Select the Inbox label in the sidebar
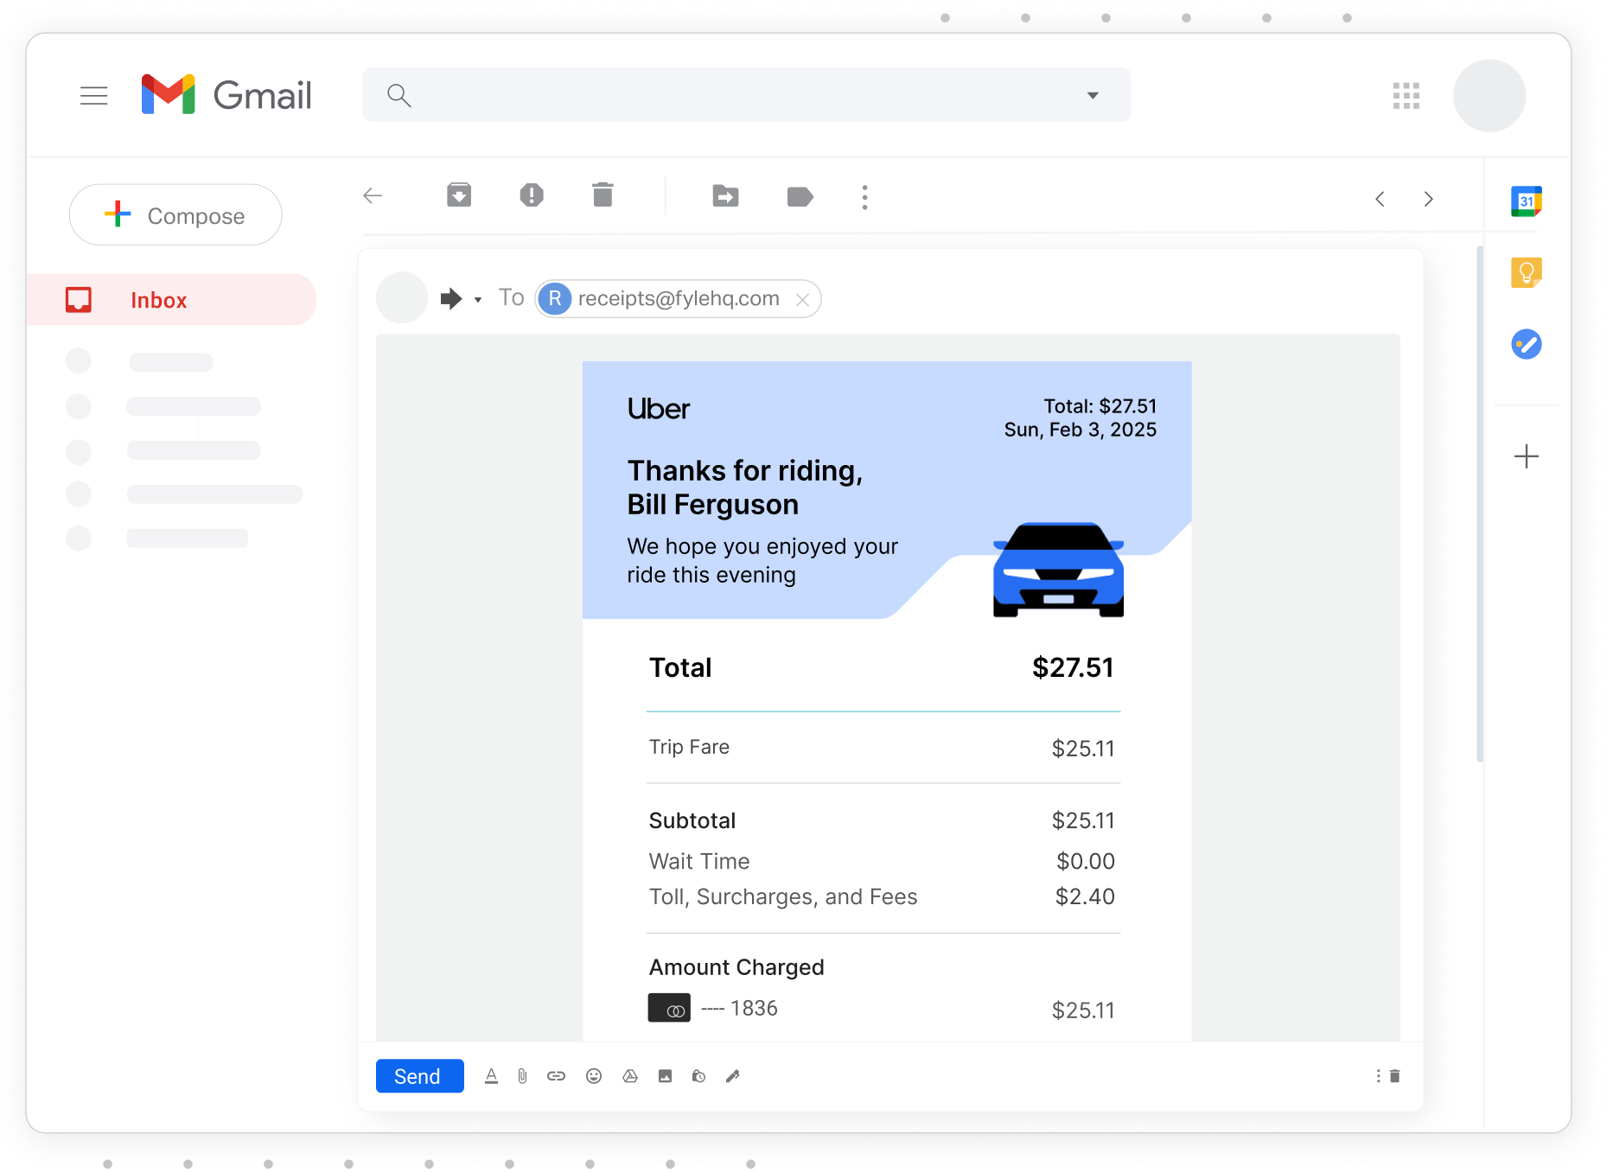Viewport: 1613px width, 1173px height. tap(158, 299)
